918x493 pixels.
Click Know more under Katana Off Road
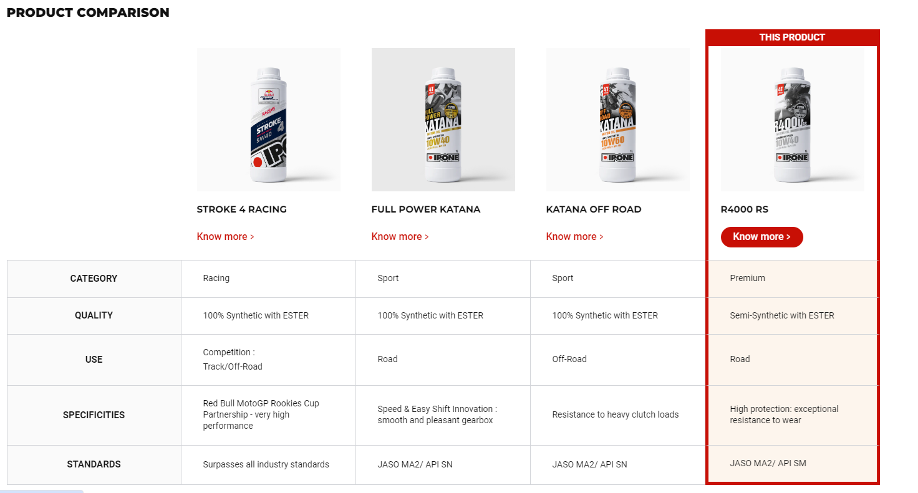575,237
